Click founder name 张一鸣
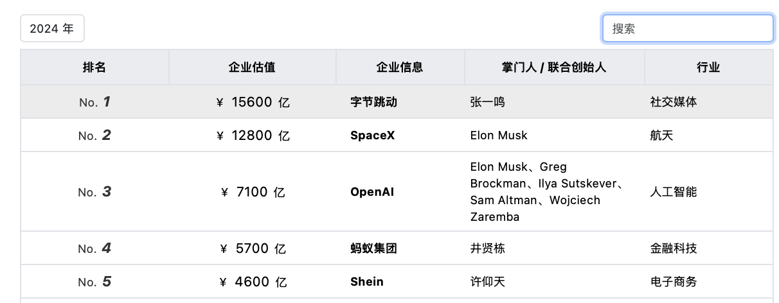Viewport: 779px width, 303px height. pos(488,101)
